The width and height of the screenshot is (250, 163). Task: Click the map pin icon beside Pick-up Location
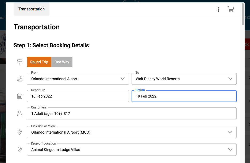coord(20,132)
